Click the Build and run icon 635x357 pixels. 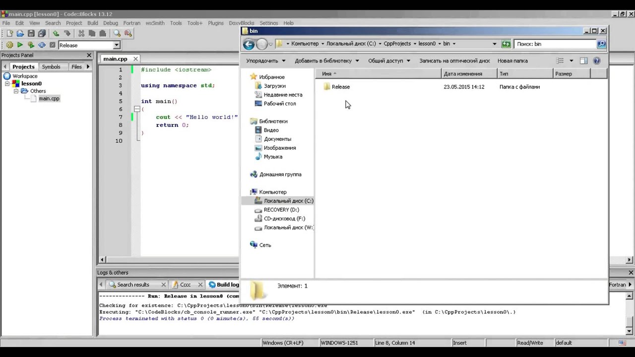pos(31,45)
